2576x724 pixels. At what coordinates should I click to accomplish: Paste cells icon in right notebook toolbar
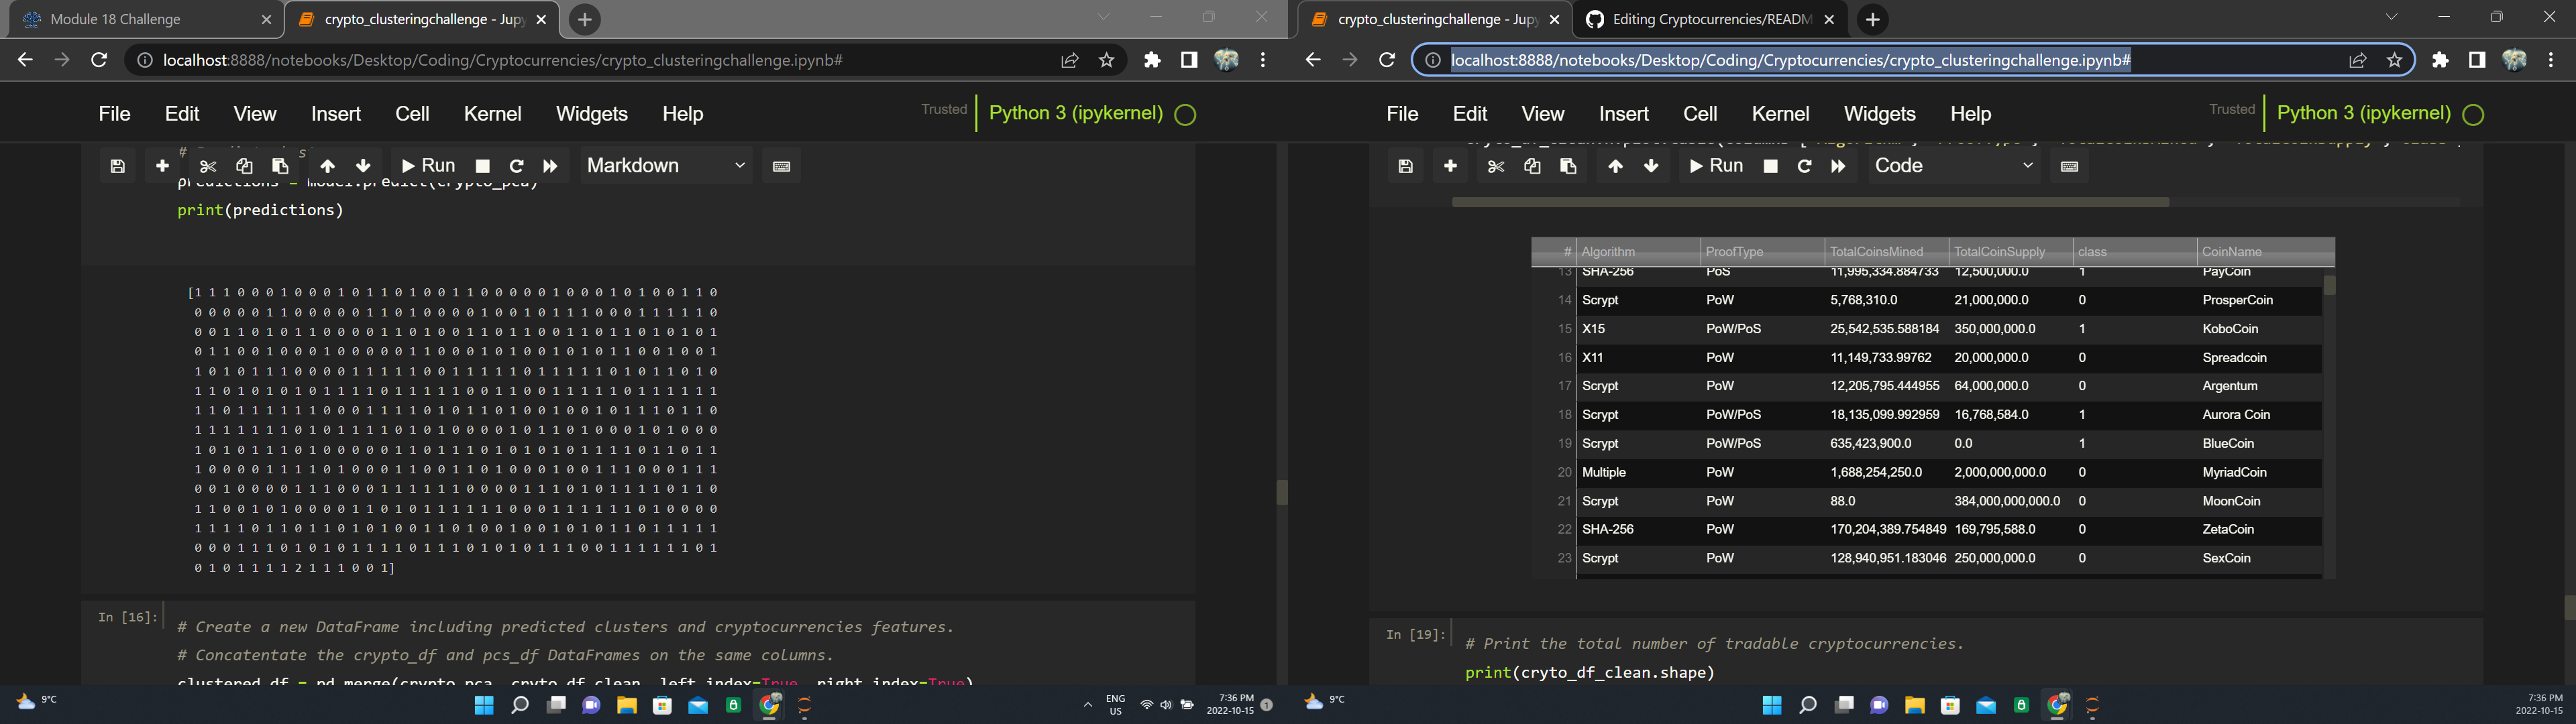[x=1568, y=166]
